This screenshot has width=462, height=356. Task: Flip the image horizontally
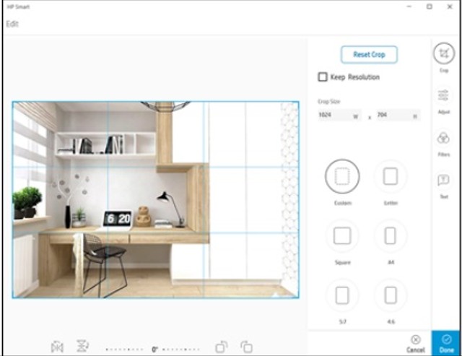point(57,347)
